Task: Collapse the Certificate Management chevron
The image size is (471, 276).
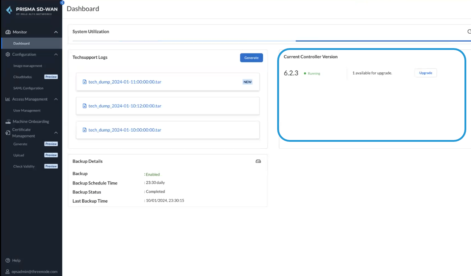Action: tap(56, 133)
